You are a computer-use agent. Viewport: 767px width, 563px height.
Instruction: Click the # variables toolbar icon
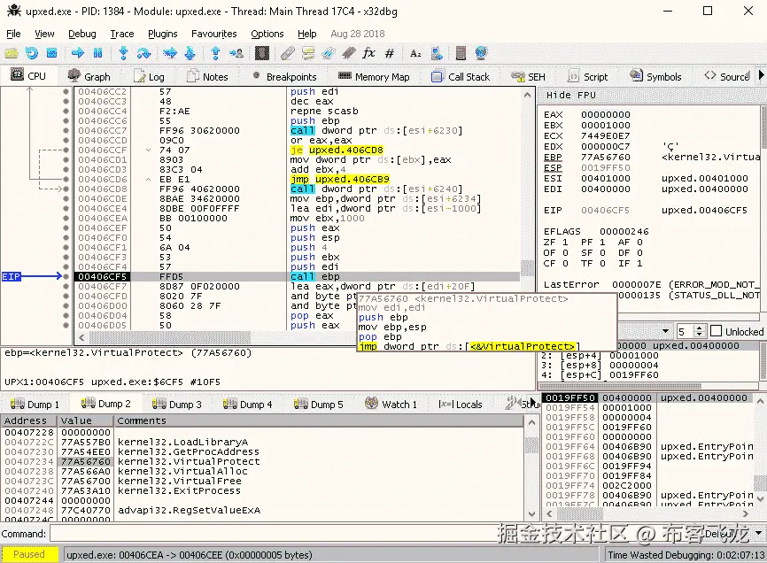pyautogui.click(x=390, y=53)
